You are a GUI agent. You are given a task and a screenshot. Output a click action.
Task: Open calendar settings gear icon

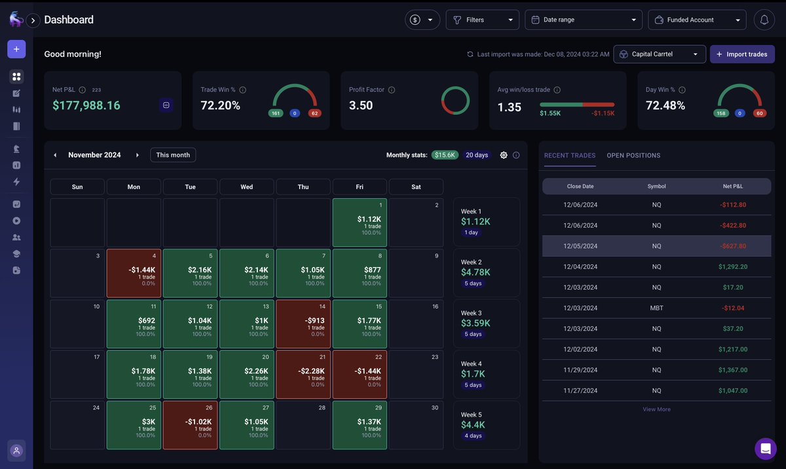click(x=504, y=155)
